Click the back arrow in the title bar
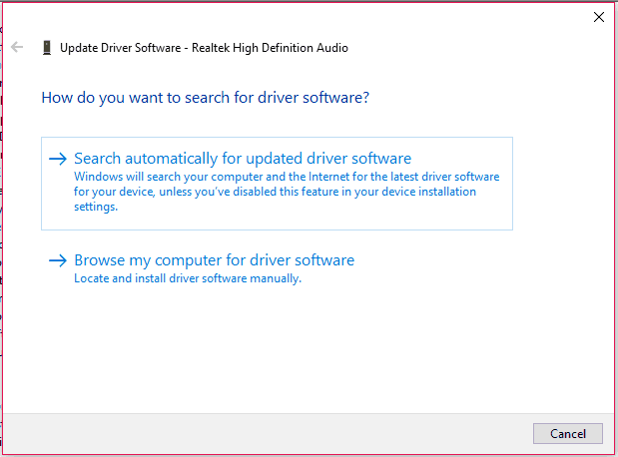Viewport: 618px width, 457px height. pos(17,47)
